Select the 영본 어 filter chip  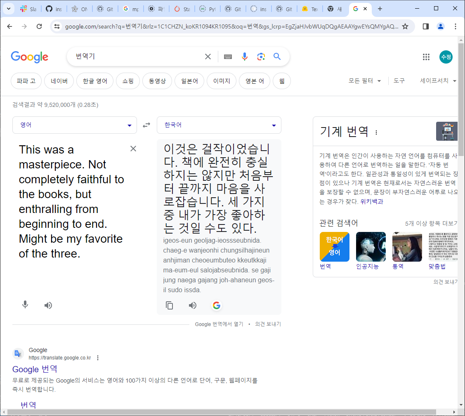click(x=255, y=81)
